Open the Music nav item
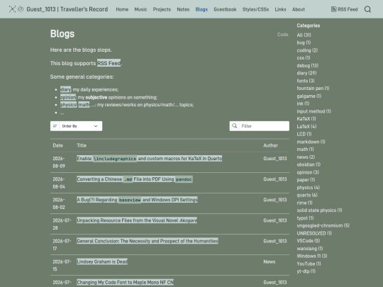Viewport: 383px width, 287px height. coord(140,9)
